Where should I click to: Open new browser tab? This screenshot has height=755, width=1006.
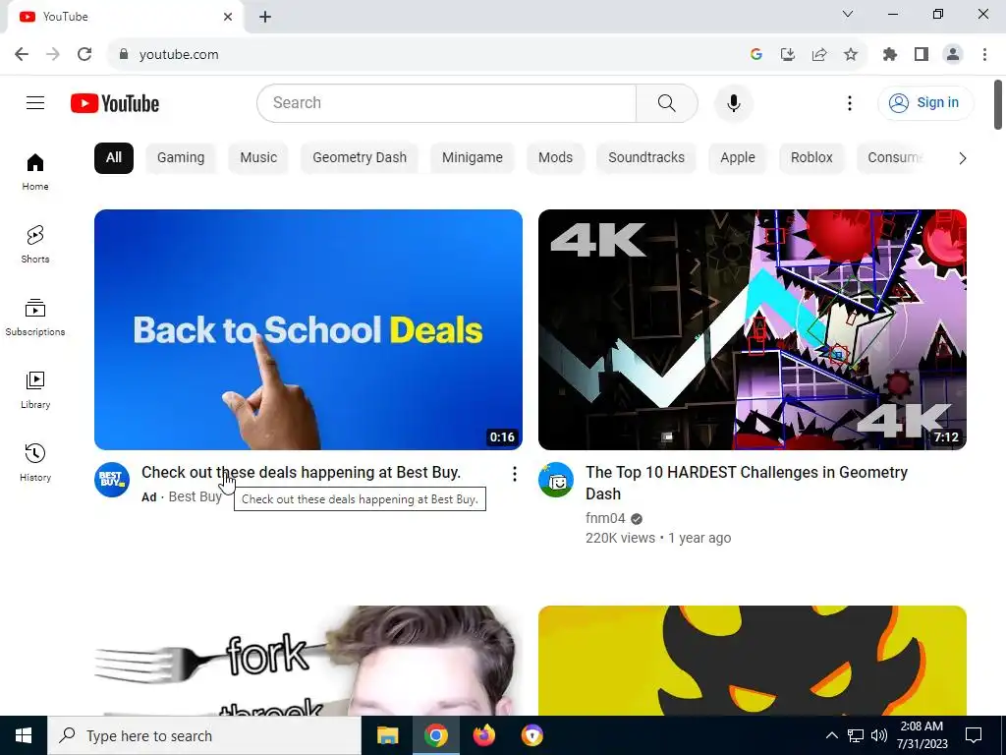[x=265, y=17]
